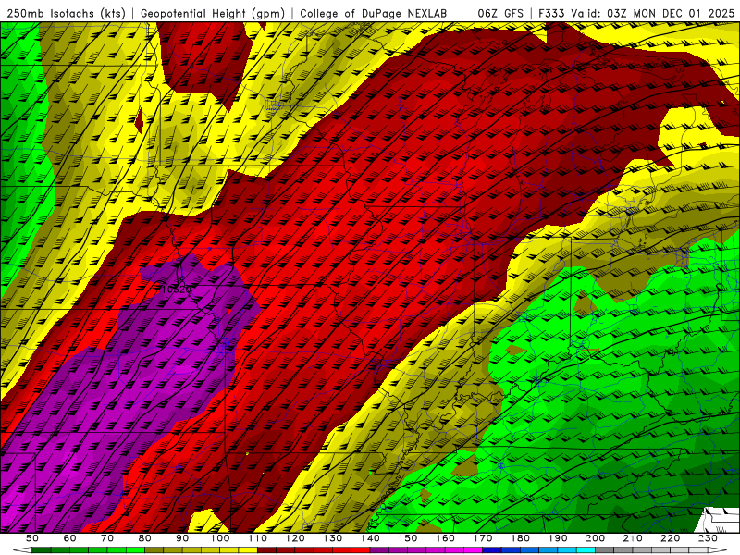Click the 50 value on the color scale
The height and width of the screenshot is (555, 740).
click(31, 538)
